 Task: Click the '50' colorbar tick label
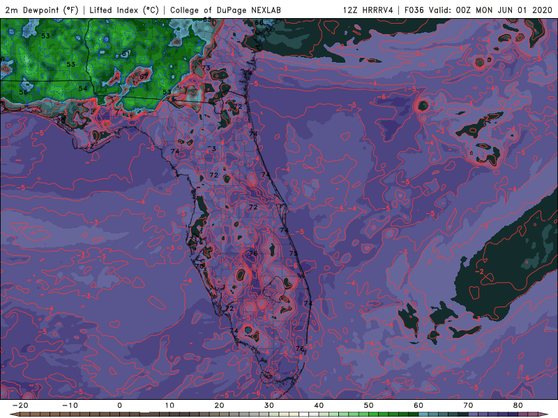tap(369, 405)
